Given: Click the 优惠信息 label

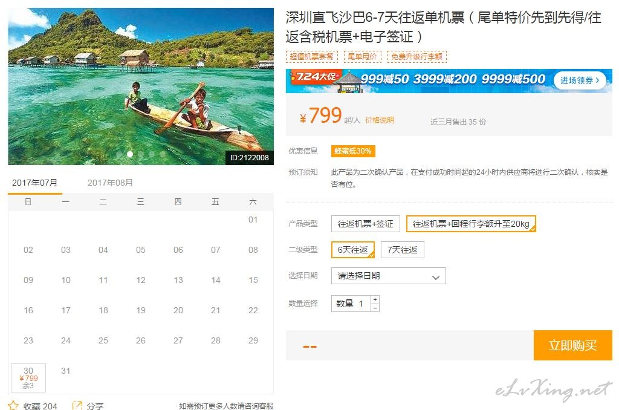Looking at the screenshot, I should pyautogui.click(x=303, y=151).
